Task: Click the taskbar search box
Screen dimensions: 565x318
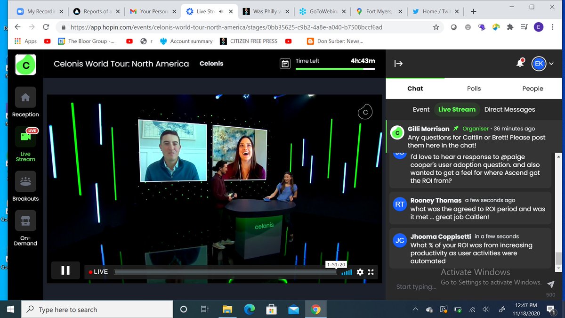Action: pyautogui.click(x=97, y=310)
